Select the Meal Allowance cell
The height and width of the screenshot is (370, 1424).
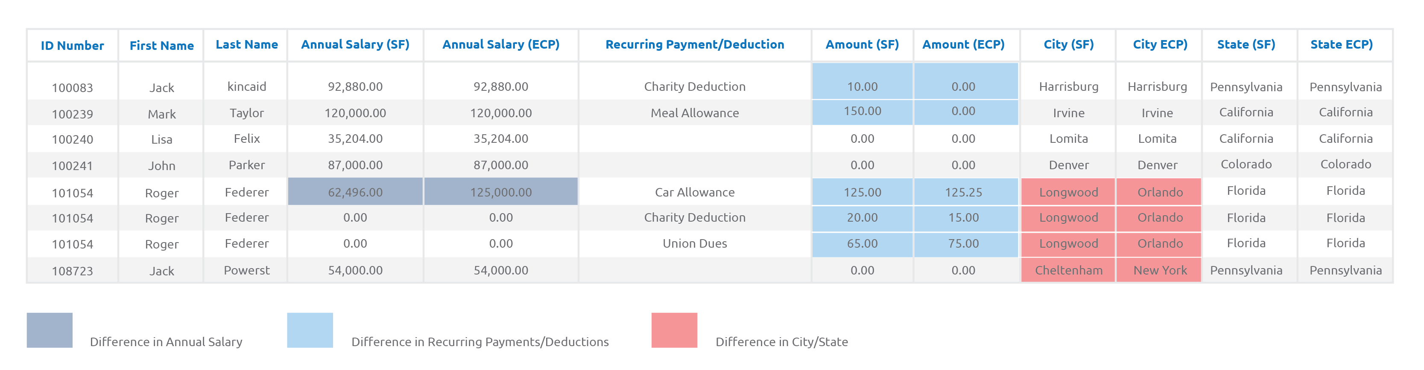pos(694,113)
